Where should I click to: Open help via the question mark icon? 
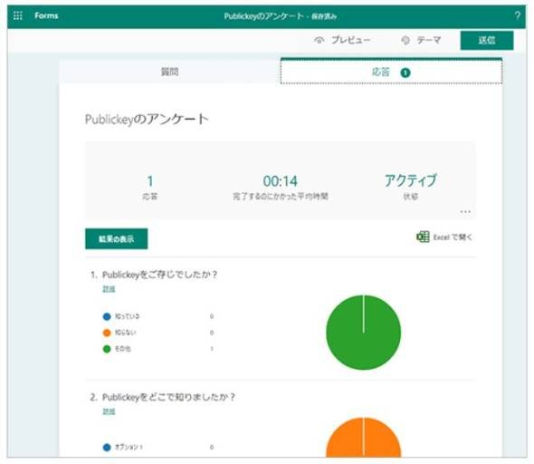pyautogui.click(x=518, y=15)
